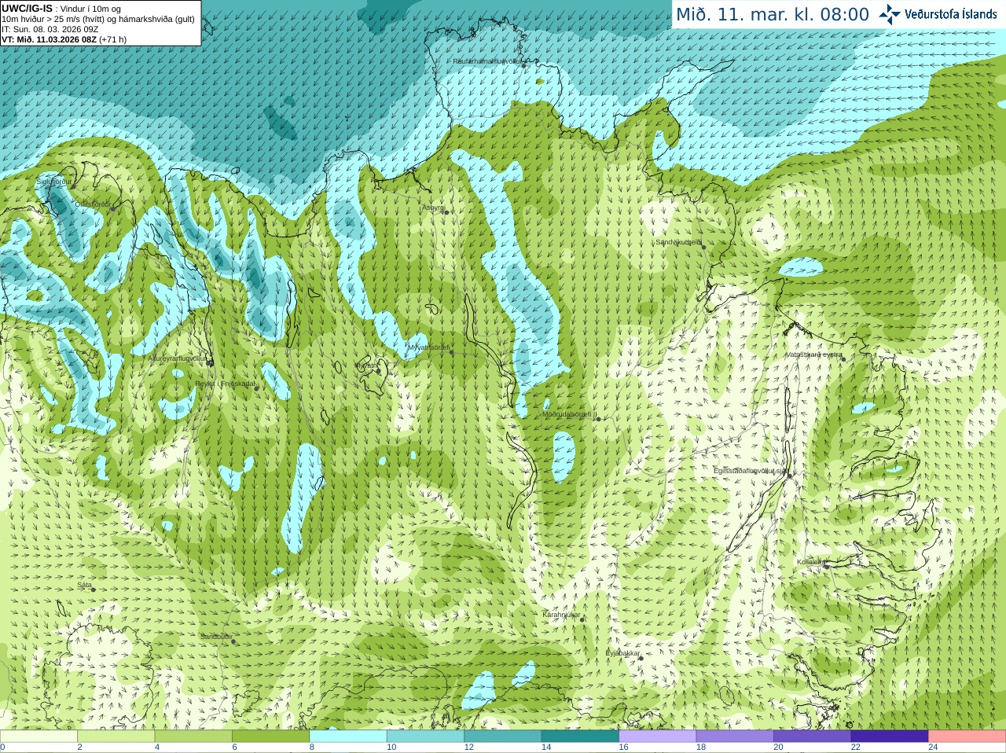
Task: Click the 10m hviður legend description line
Action: (x=98, y=19)
